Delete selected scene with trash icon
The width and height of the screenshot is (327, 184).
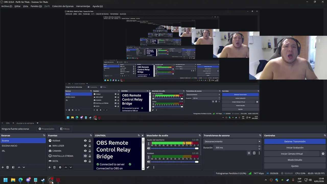[8, 167]
